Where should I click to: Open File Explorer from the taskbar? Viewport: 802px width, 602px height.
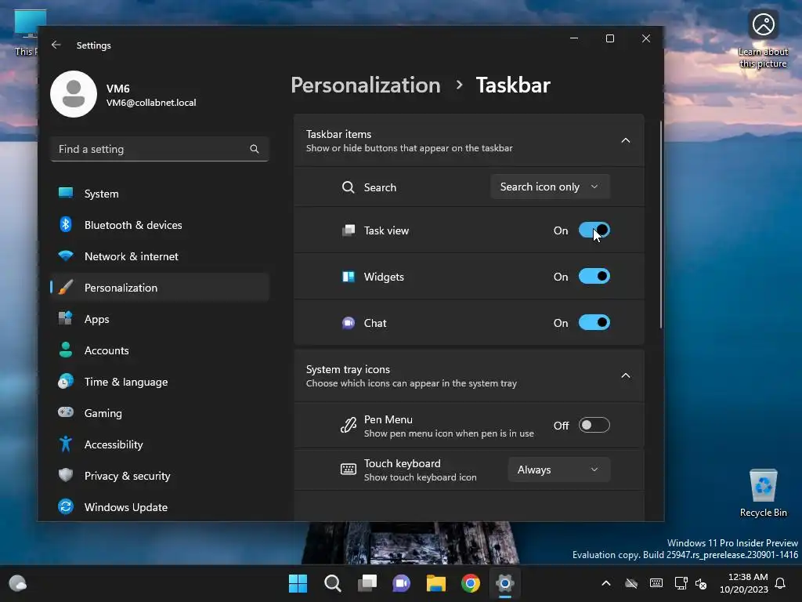436,583
